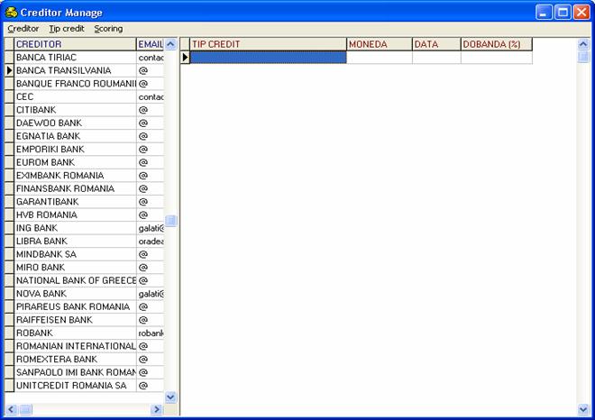This screenshot has height=420, width=595.
Task: Open the Tip credit menu
Action: (67, 29)
